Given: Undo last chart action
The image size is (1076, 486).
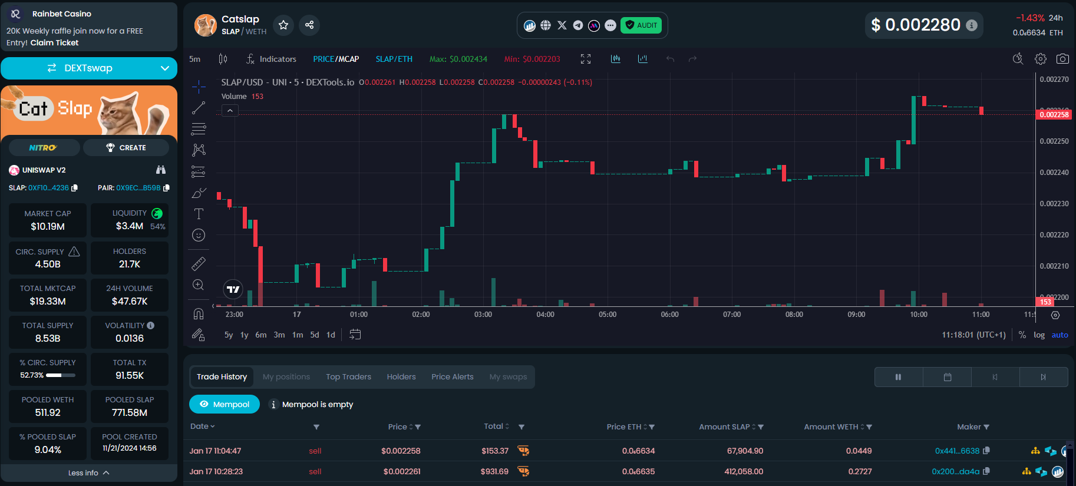Looking at the screenshot, I should (670, 59).
